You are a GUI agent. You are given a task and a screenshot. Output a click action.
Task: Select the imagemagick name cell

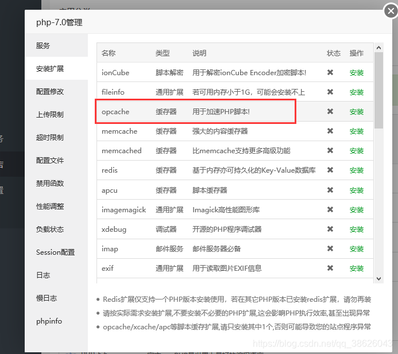pos(124,210)
